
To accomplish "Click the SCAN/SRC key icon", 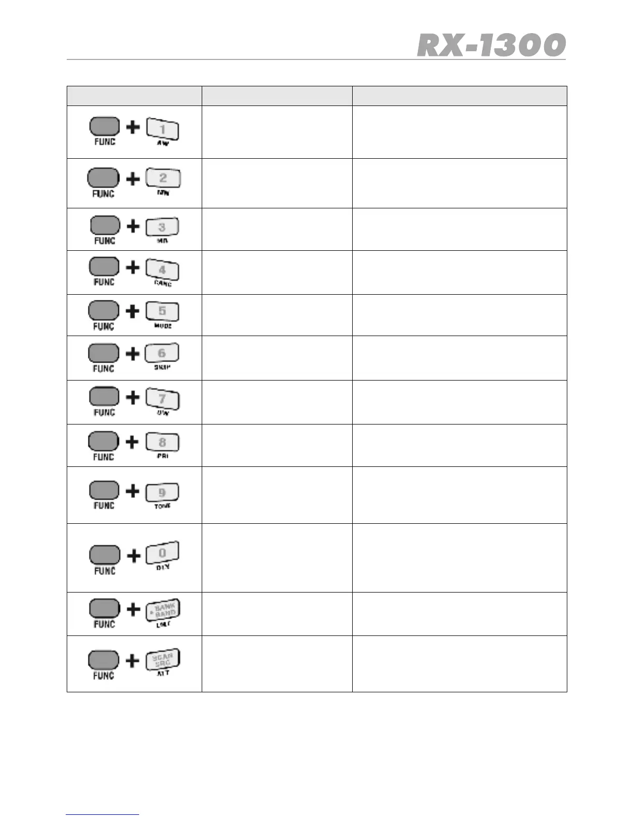I will tap(162, 660).
